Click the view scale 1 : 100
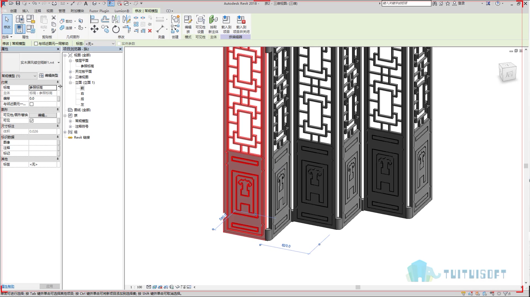Image resolution: width=530 pixels, height=297 pixels. tap(136, 287)
